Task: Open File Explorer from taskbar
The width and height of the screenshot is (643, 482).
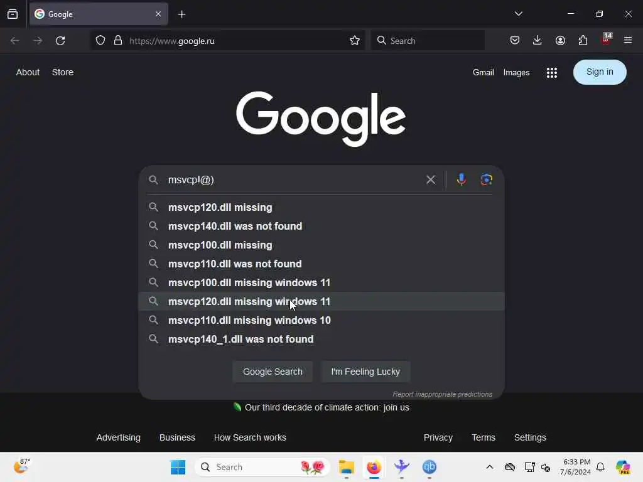Action: [x=347, y=467]
